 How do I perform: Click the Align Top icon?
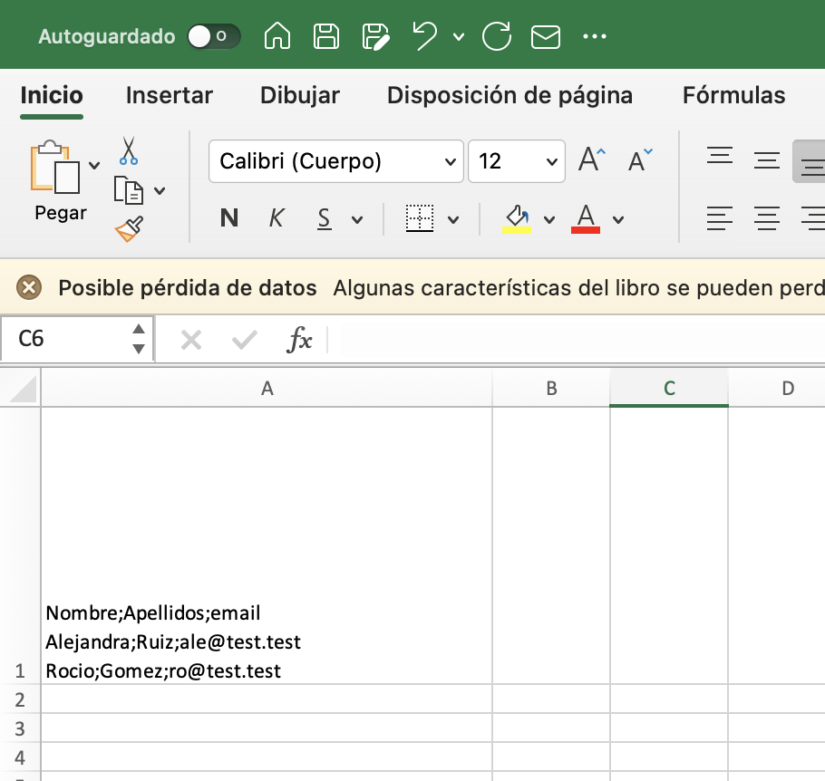[x=720, y=156]
